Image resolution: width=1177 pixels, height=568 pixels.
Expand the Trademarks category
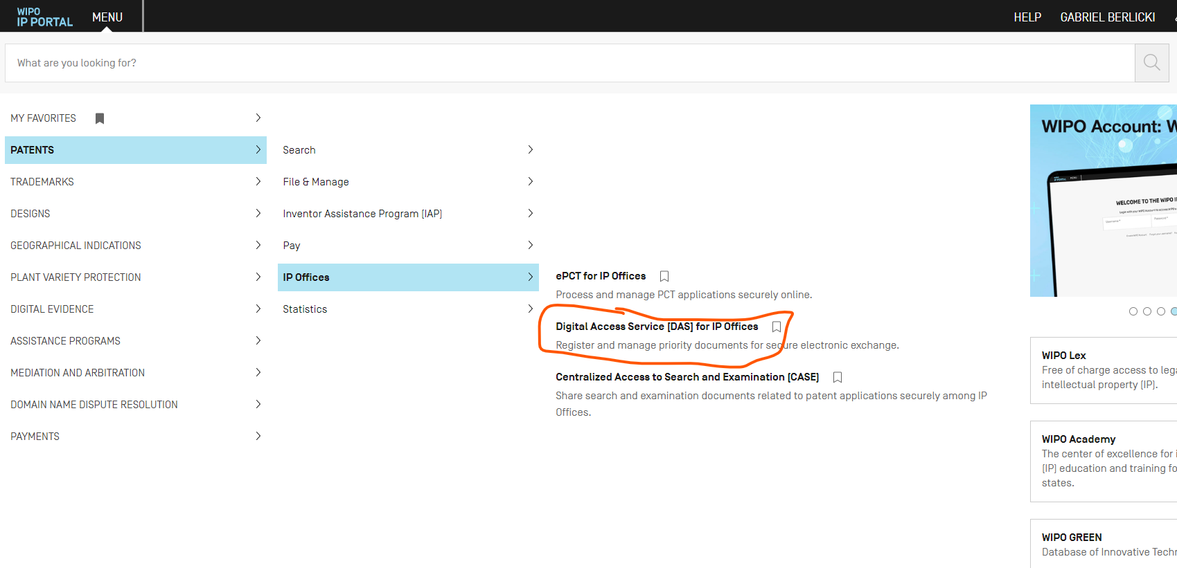pos(135,182)
